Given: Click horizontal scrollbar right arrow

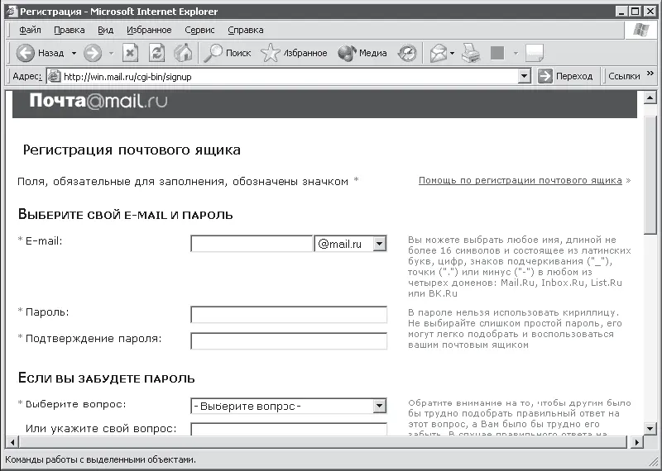Looking at the screenshot, I should point(636,442).
